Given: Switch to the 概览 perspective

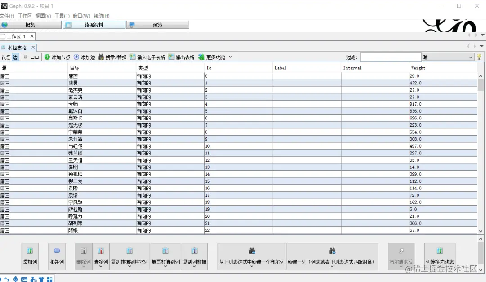Looking at the screenshot, I should click(x=31, y=25).
